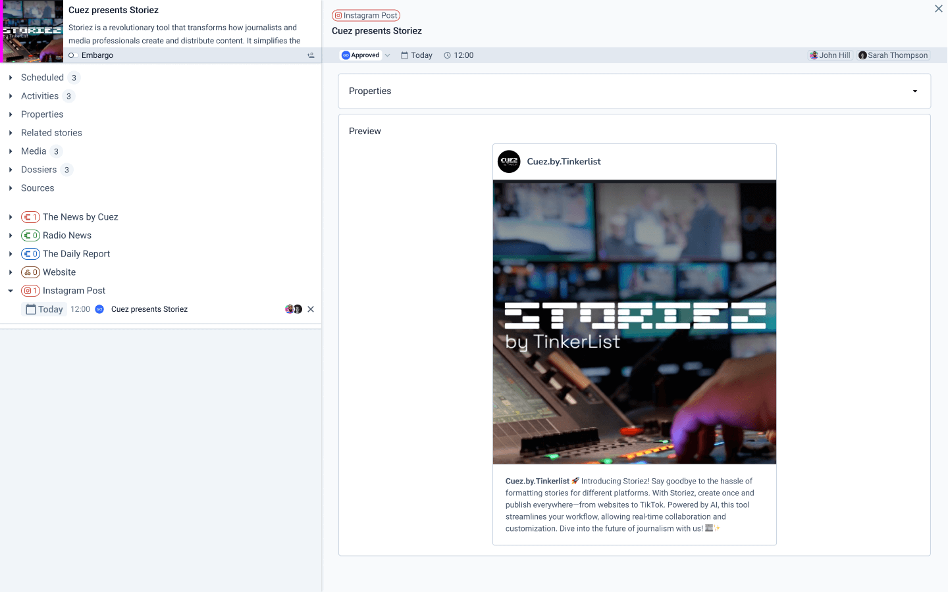Click the Cuez profile avatar in preview
This screenshot has height=592, width=948.
coord(509,162)
